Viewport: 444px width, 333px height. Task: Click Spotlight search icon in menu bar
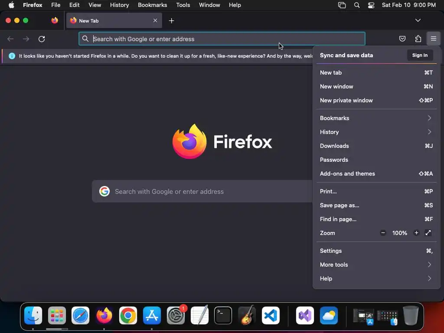click(357, 5)
